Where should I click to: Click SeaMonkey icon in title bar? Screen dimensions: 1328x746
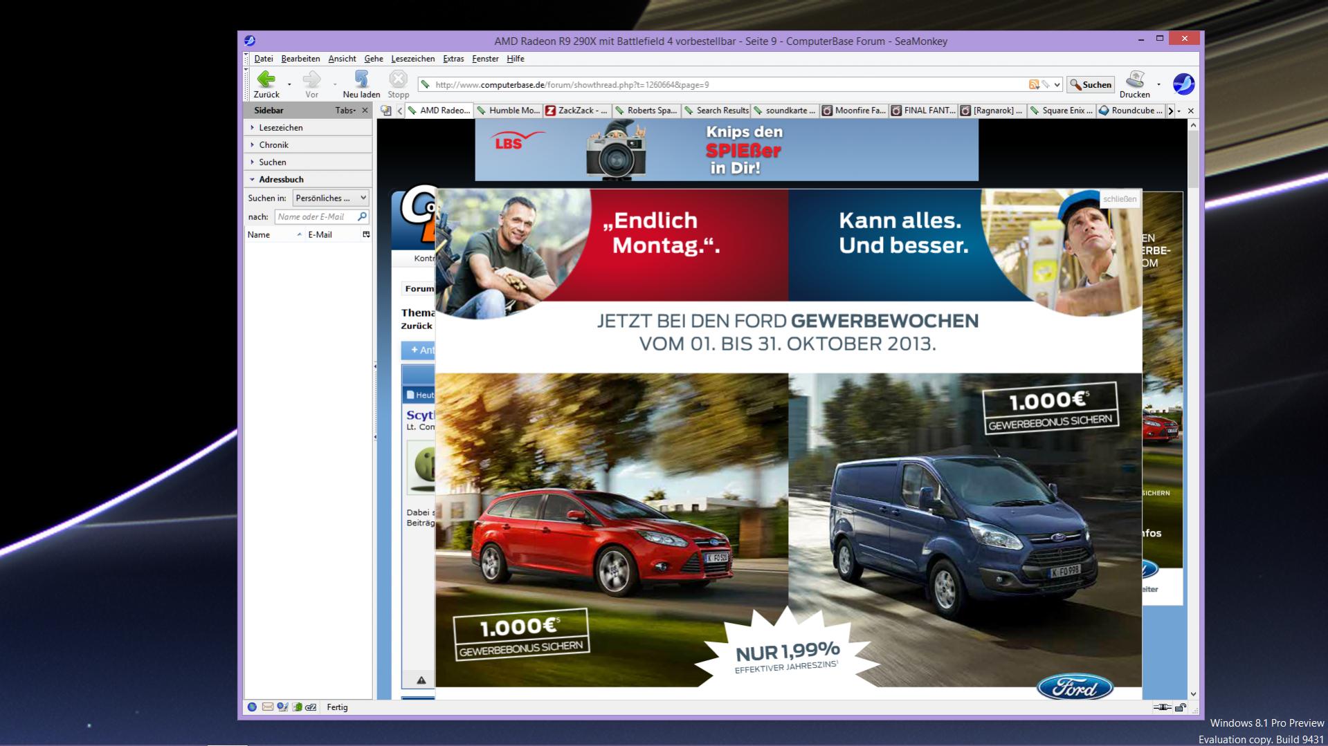[250, 41]
